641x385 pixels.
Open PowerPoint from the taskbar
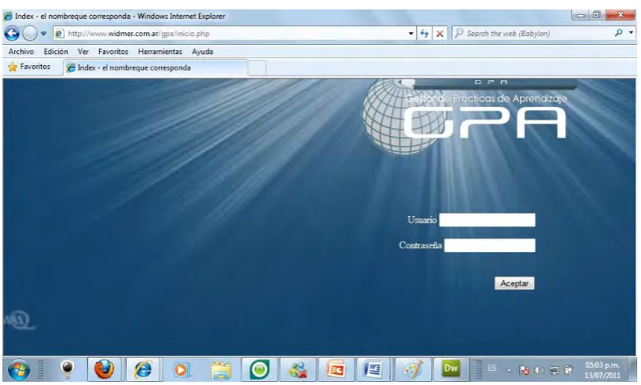[x=335, y=369]
